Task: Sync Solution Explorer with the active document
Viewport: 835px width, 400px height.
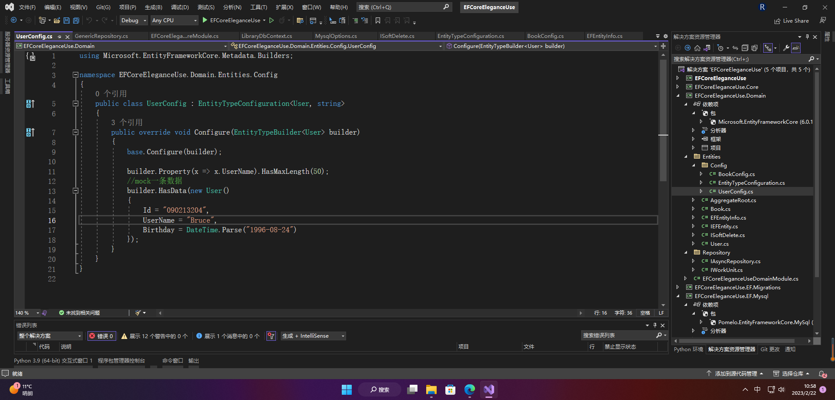Action: [x=735, y=48]
